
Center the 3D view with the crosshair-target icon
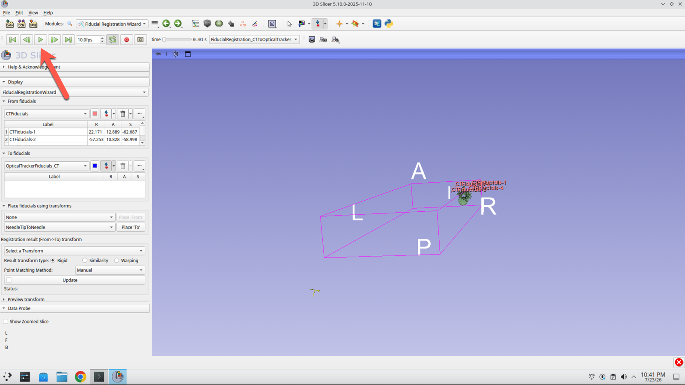tap(176, 54)
